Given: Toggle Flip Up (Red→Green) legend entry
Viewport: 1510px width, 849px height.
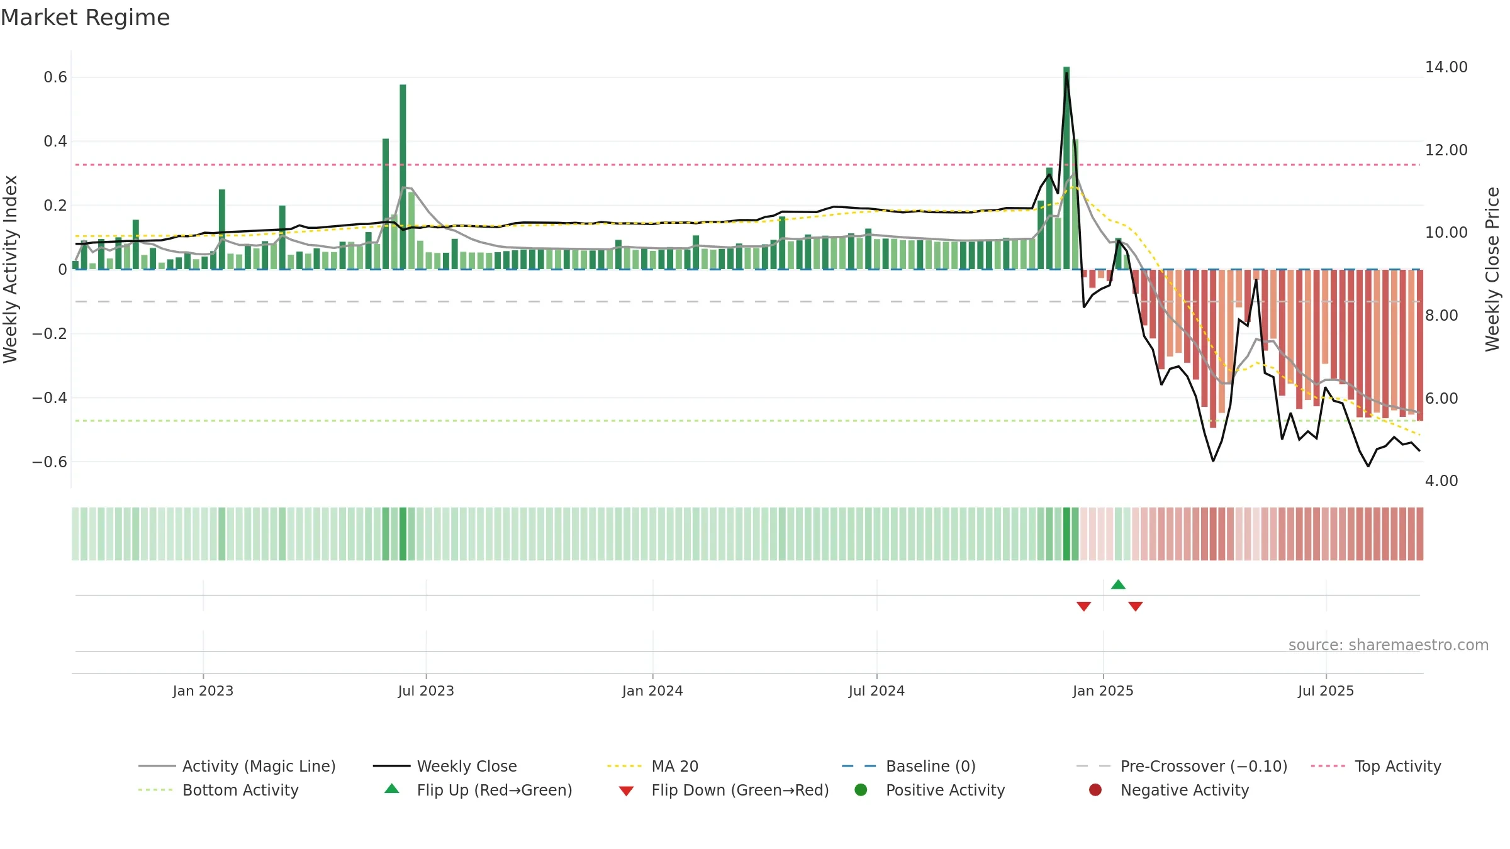Looking at the screenshot, I should pos(479,790).
